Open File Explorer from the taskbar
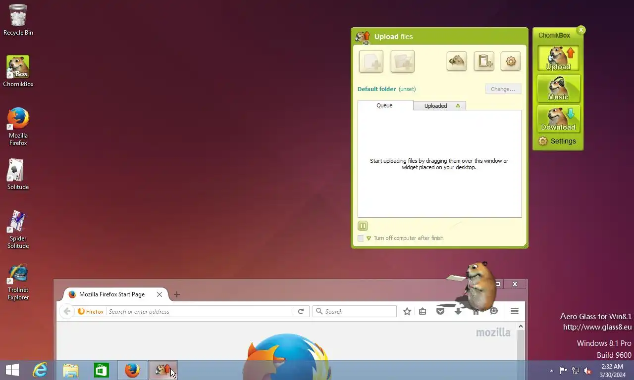 coord(71,370)
